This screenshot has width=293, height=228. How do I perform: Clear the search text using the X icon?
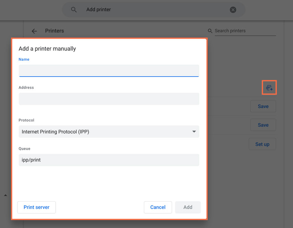point(233,10)
